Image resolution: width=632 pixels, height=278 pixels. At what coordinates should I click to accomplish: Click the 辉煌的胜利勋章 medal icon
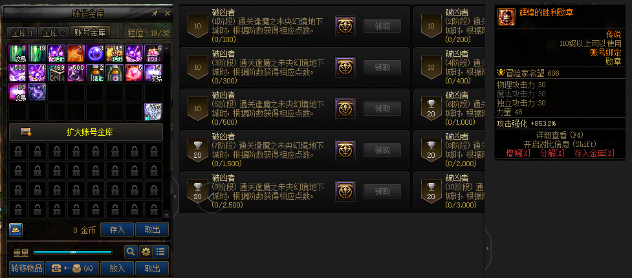[507, 17]
